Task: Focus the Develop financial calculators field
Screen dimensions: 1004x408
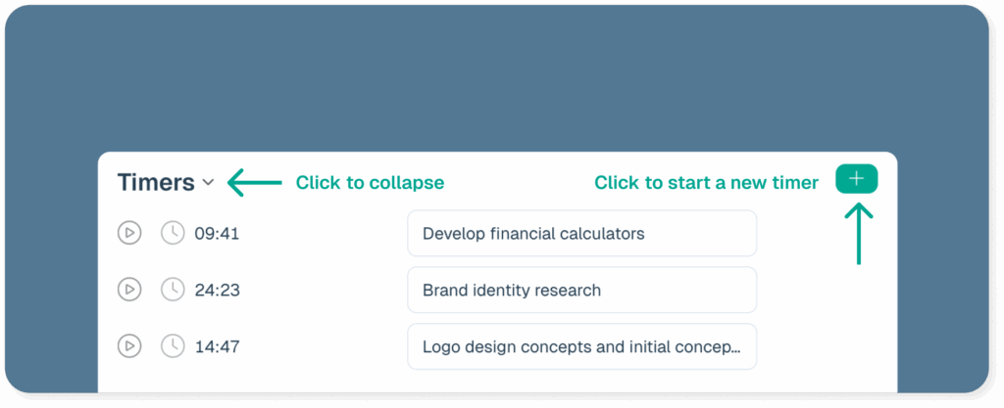Action: pyautogui.click(x=582, y=234)
